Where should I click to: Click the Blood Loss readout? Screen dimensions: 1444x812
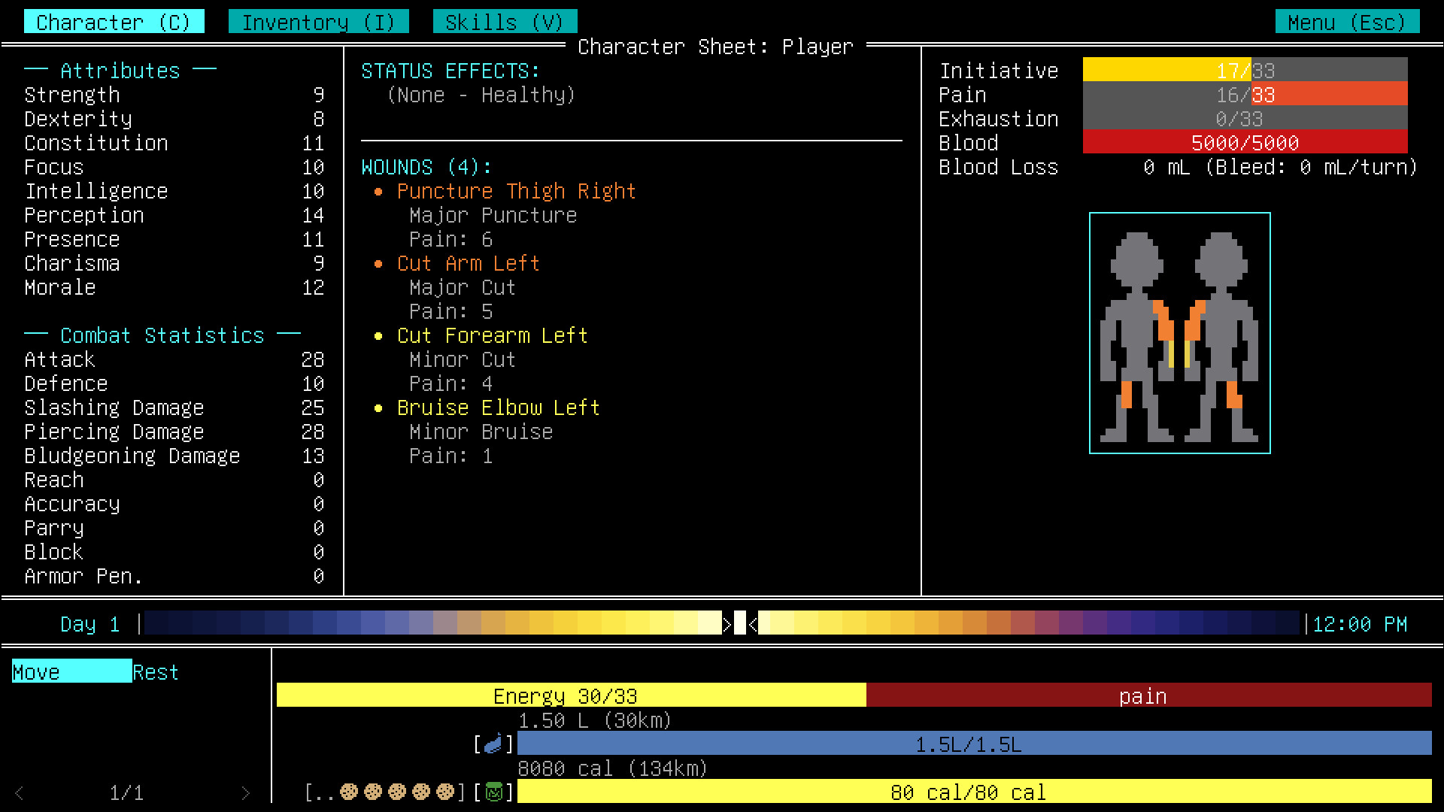(x=1178, y=167)
